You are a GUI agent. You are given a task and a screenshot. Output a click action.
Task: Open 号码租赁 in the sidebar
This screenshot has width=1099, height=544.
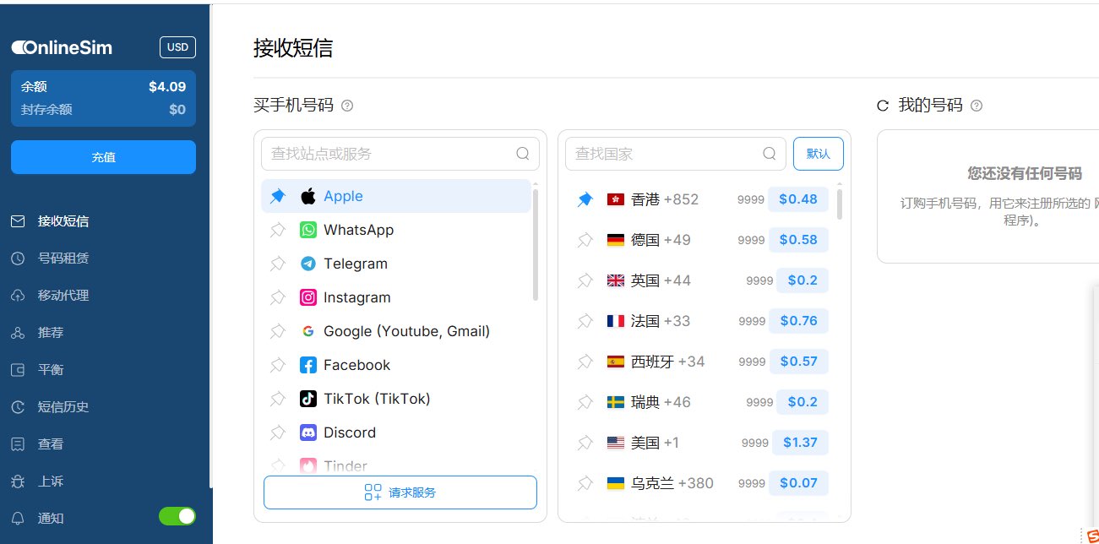(x=63, y=258)
